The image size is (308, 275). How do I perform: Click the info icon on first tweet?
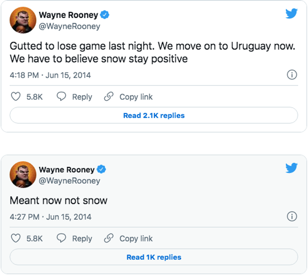292,75
